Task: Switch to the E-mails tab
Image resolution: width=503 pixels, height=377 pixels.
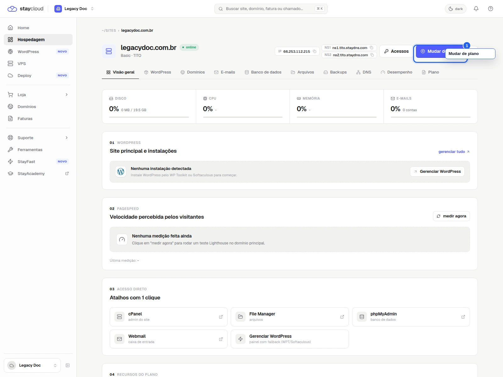Action: click(225, 72)
